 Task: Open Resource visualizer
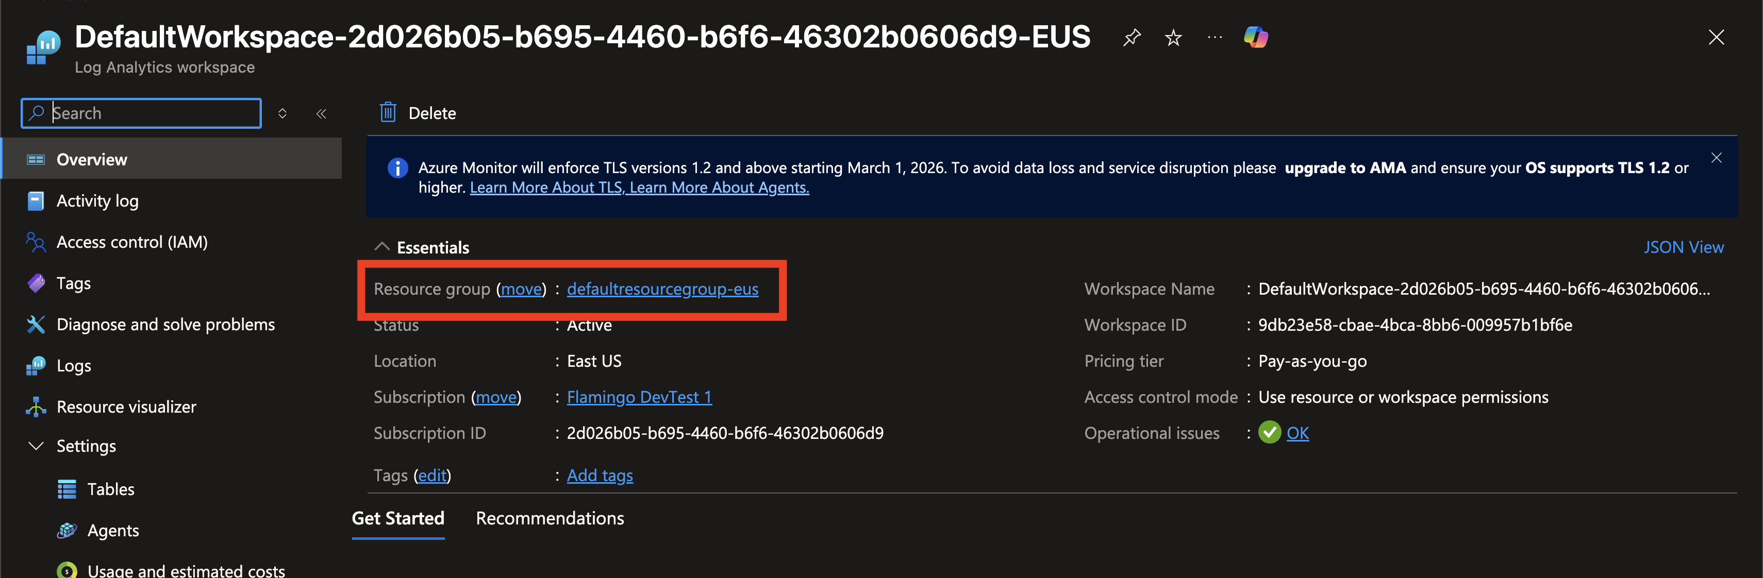(126, 405)
